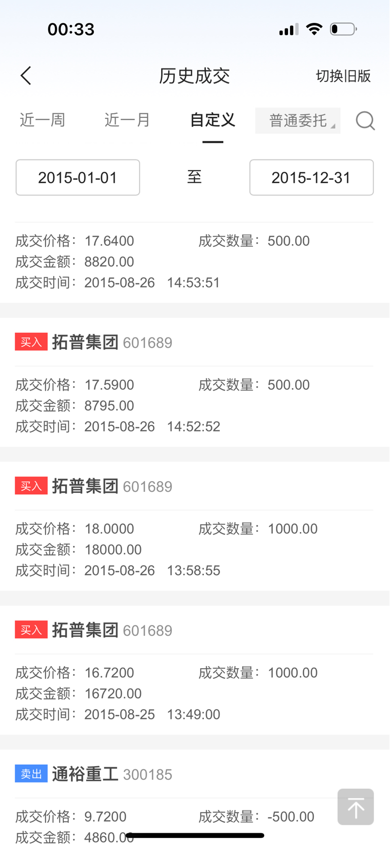
Task: Expand the 普通委托 dropdown
Action: pyautogui.click(x=298, y=120)
